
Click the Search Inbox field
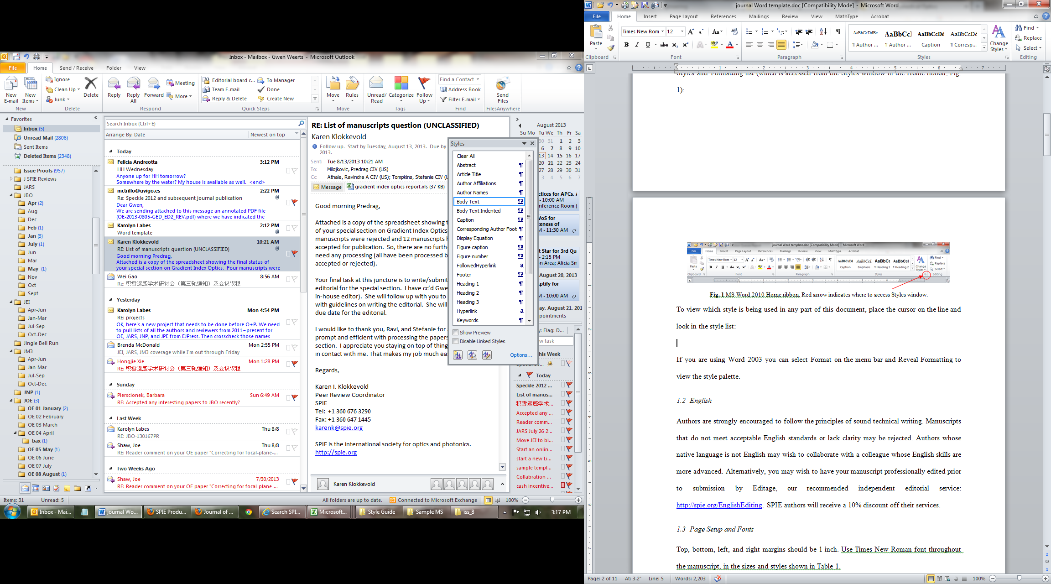click(201, 124)
